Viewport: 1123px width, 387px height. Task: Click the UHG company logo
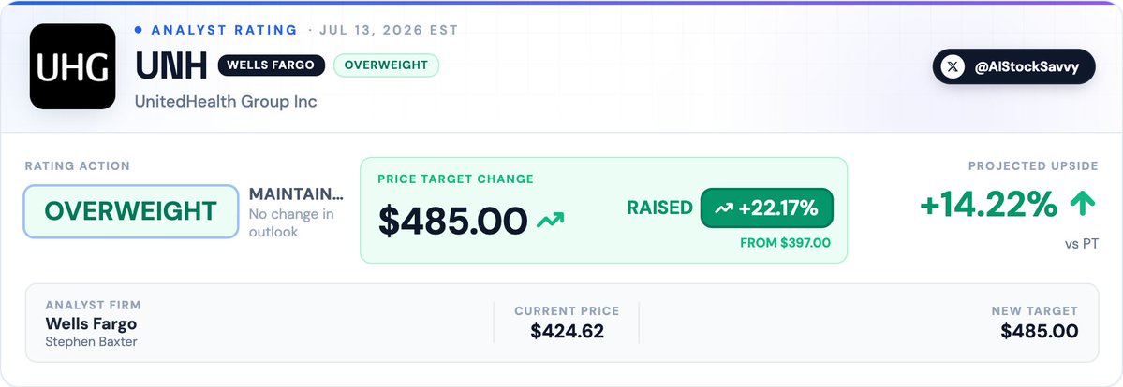tap(72, 66)
